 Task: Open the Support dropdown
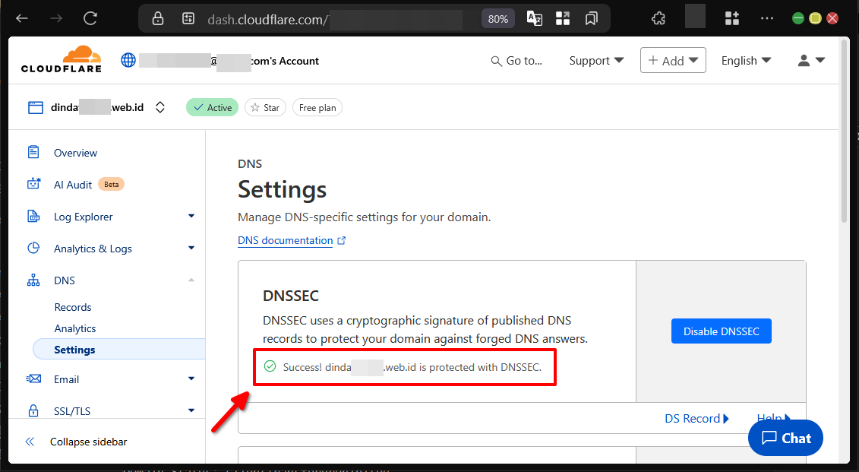596,60
